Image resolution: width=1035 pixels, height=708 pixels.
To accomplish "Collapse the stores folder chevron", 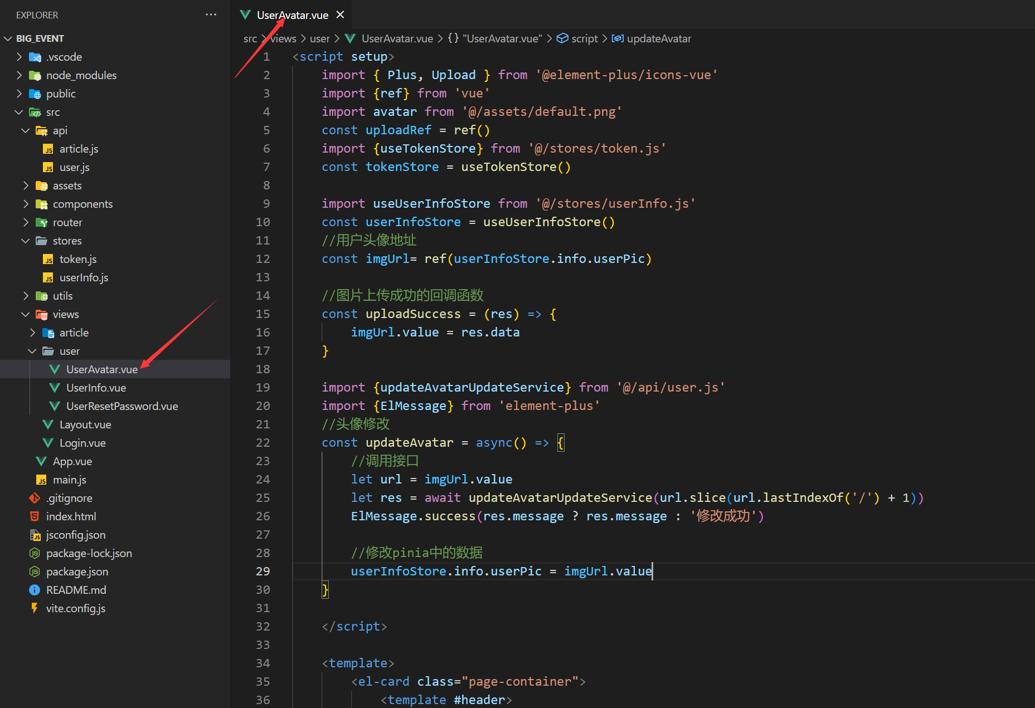I will coord(26,241).
